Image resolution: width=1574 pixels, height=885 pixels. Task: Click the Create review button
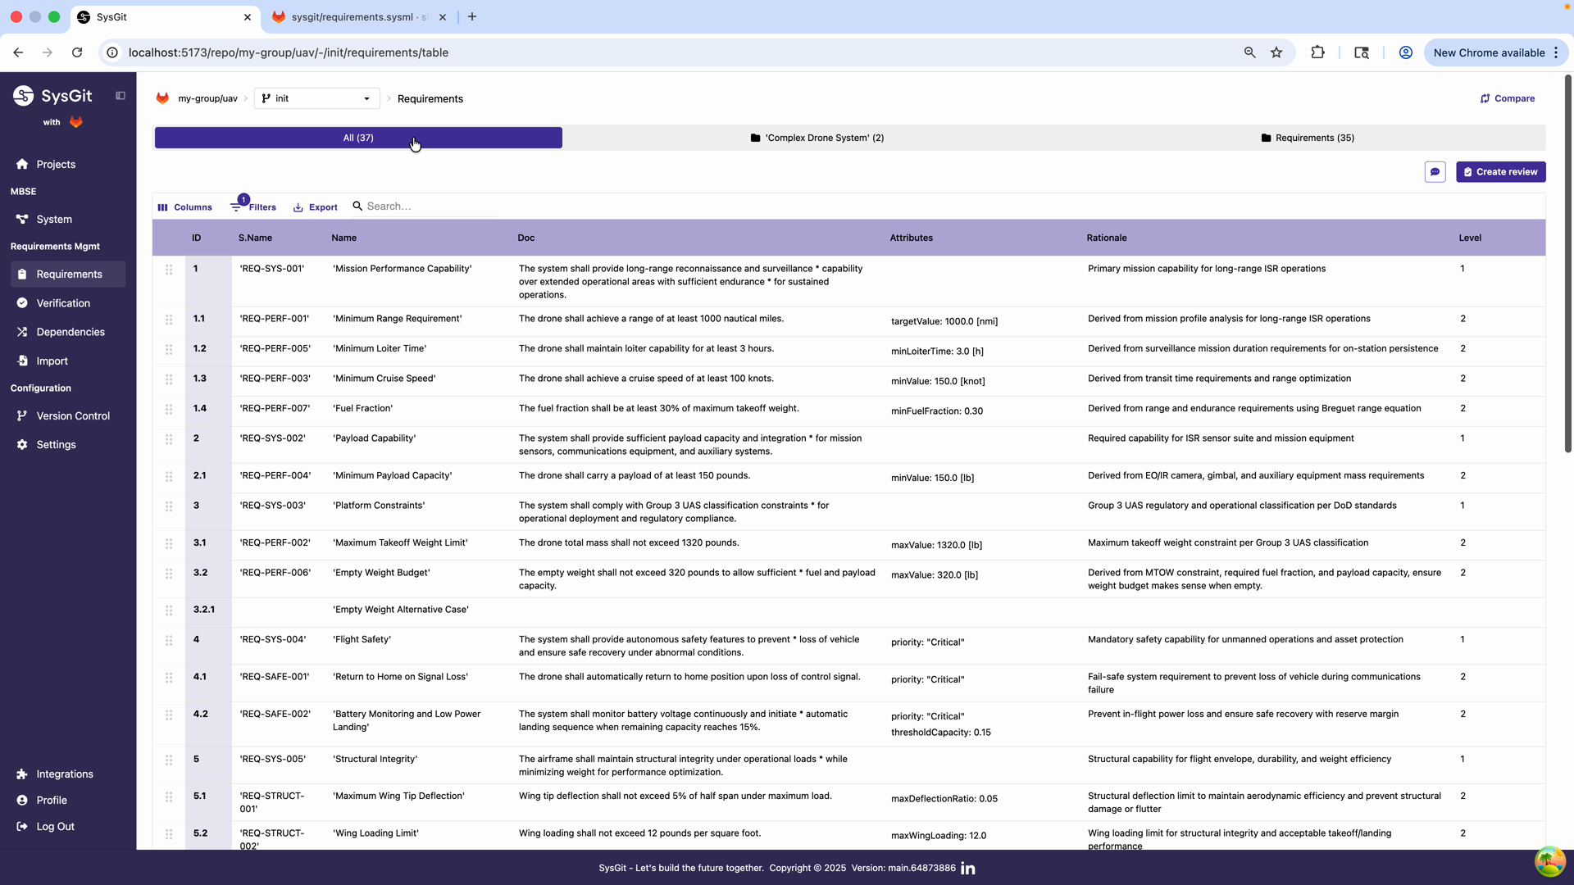pyautogui.click(x=1500, y=172)
